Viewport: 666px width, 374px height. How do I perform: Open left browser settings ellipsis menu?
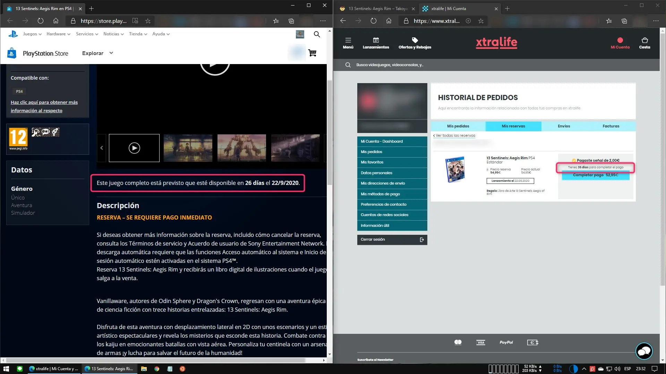323,21
